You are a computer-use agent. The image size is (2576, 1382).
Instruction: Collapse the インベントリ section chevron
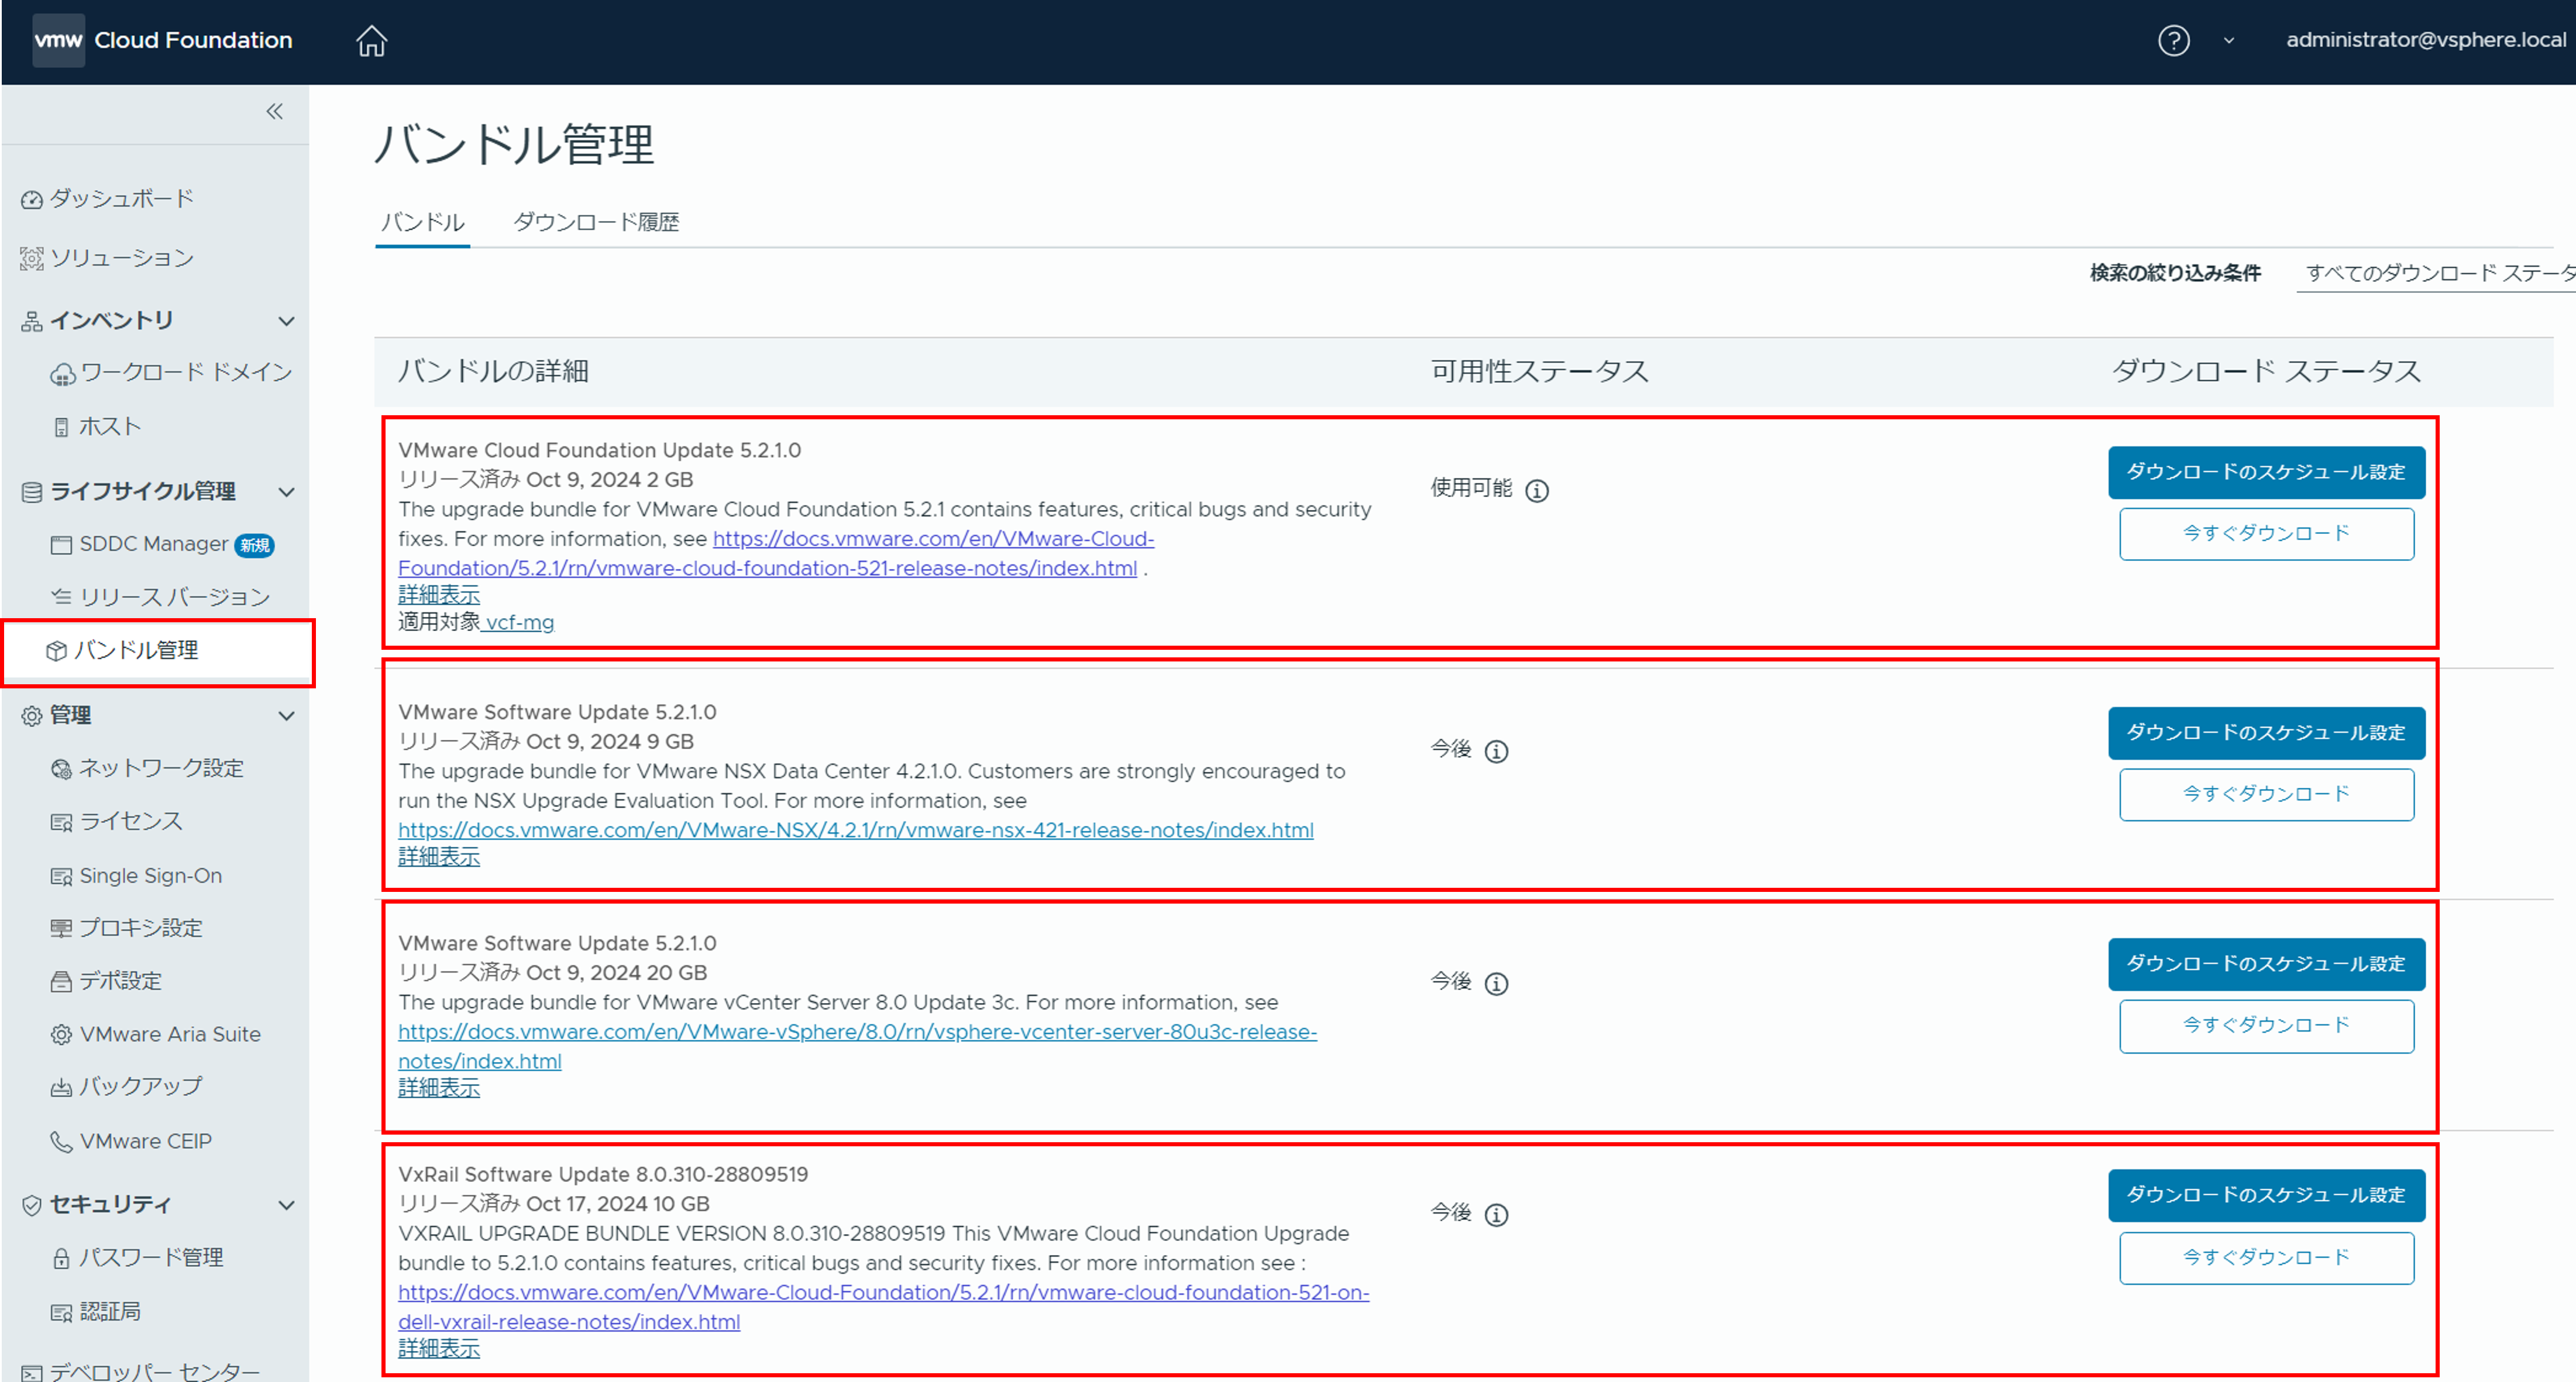click(x=286, y=321)
